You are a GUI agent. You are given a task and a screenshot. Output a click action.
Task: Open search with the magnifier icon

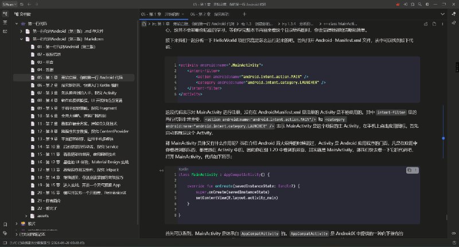coord(420,5)
